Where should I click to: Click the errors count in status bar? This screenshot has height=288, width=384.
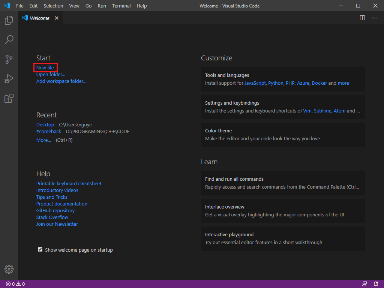pos(10,284)
